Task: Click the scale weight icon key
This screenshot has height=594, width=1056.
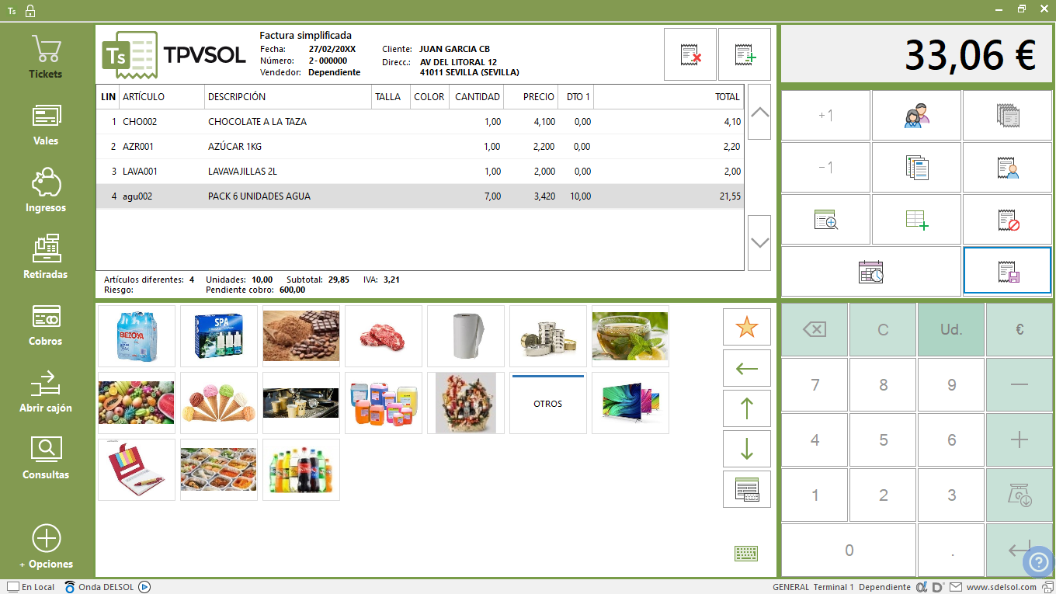Action: click(1020, 495)
